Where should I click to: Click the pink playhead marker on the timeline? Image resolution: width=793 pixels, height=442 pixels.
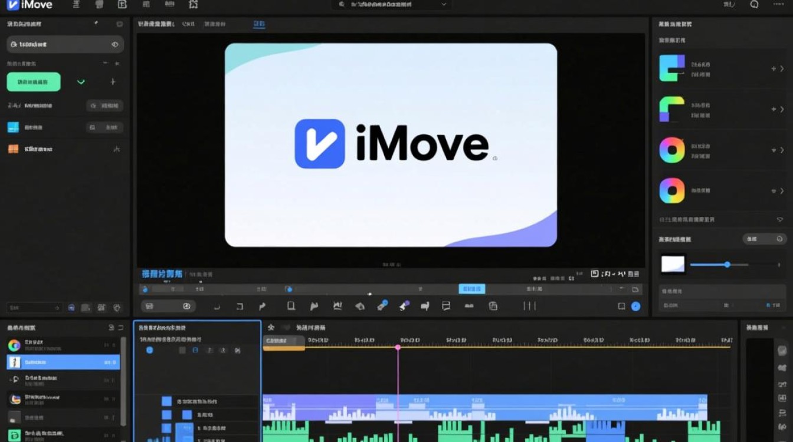coord(398,347)
